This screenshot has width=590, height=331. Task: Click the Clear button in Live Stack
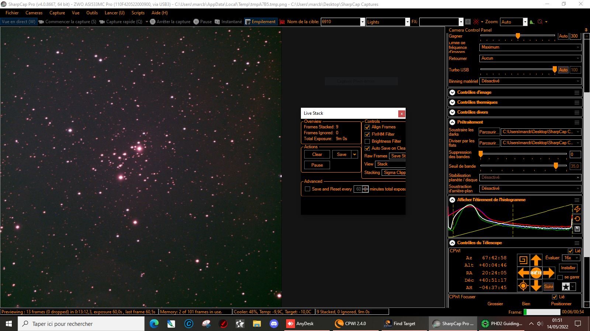pyautogui.click(x=317, y=154)
